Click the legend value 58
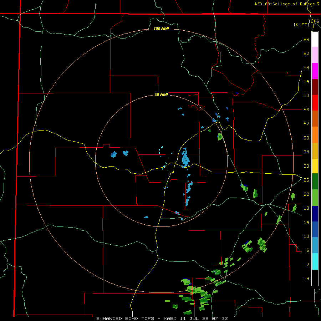The width and height of the screenshot is (321, 321). 306,67
